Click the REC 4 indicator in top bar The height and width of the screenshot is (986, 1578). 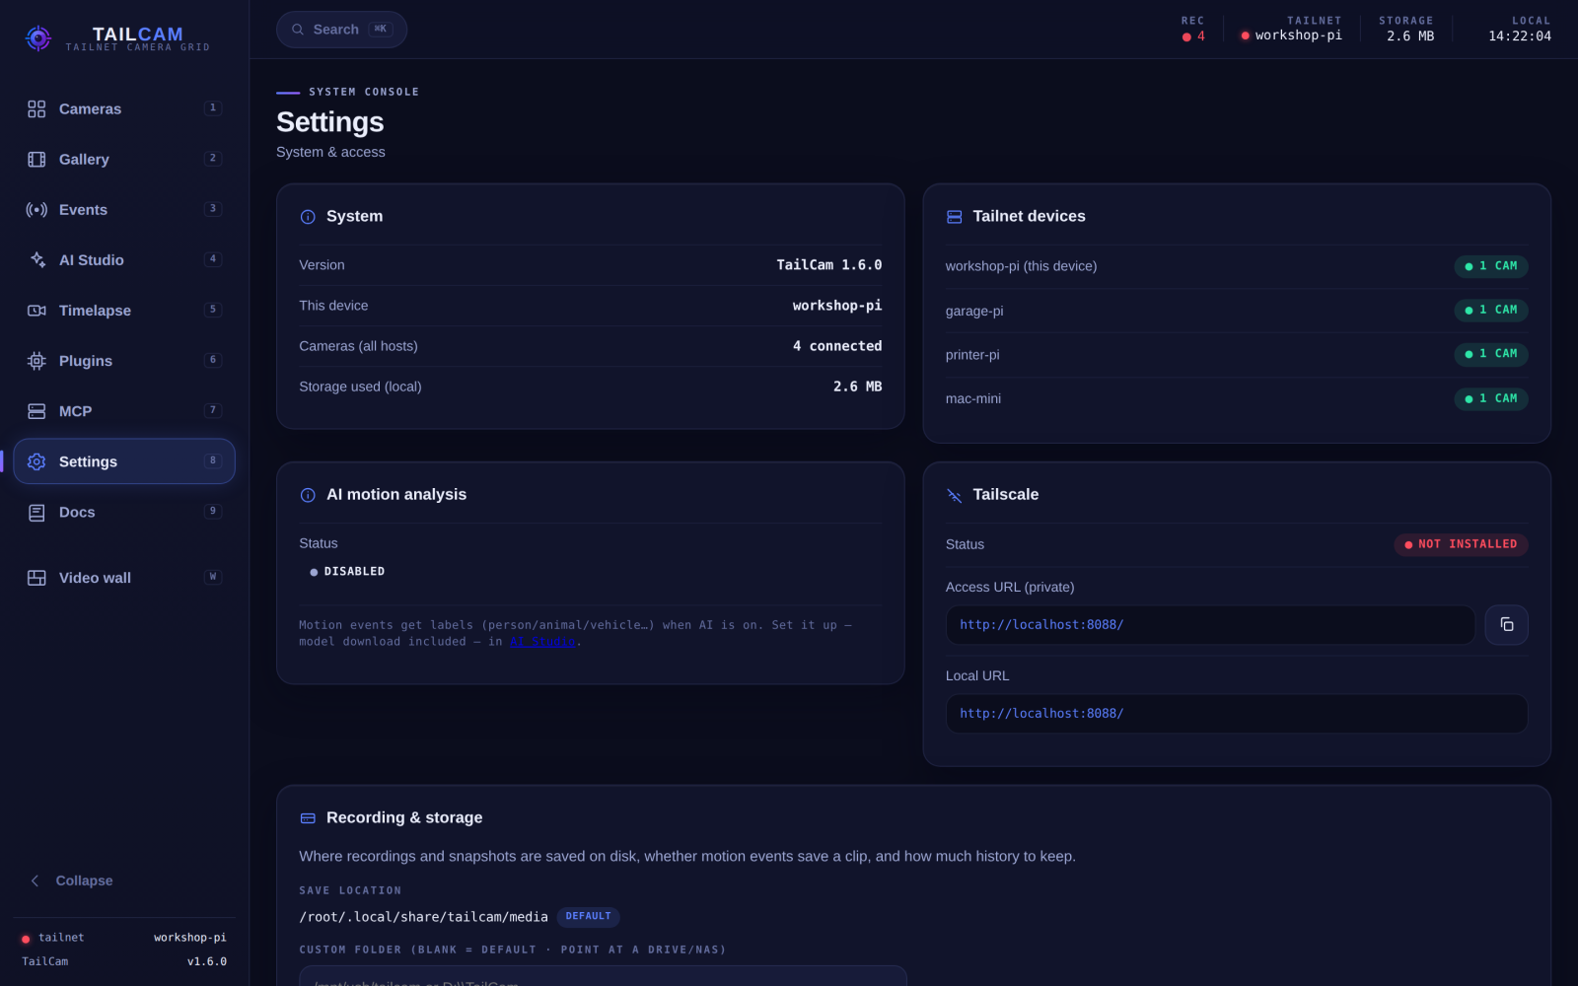click(x=1193, y=29)
